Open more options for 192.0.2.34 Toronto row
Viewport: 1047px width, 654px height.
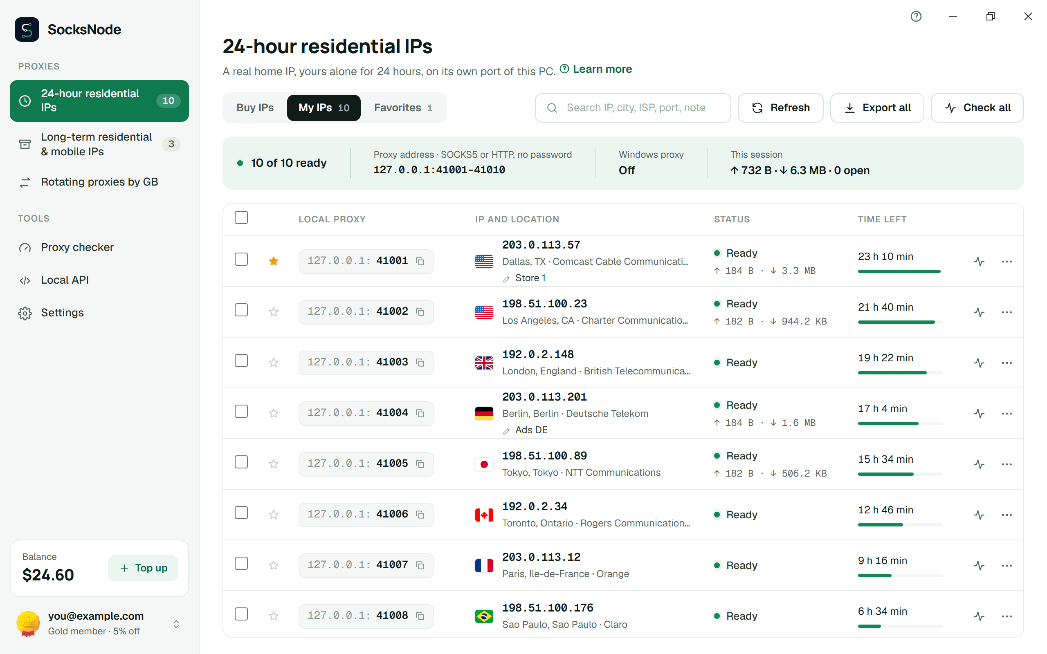tap(1007, 515)
